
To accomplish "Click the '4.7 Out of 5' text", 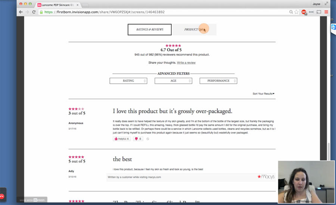I will pyautogui.click(x=171, y=50).
